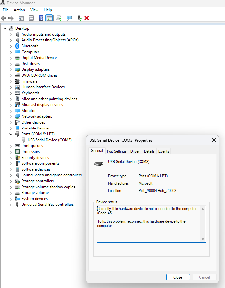Screen dimensions: 225x288
Task: Click Device status scroll down arrow
Action: pyautogui.click(x=203, y=239)
